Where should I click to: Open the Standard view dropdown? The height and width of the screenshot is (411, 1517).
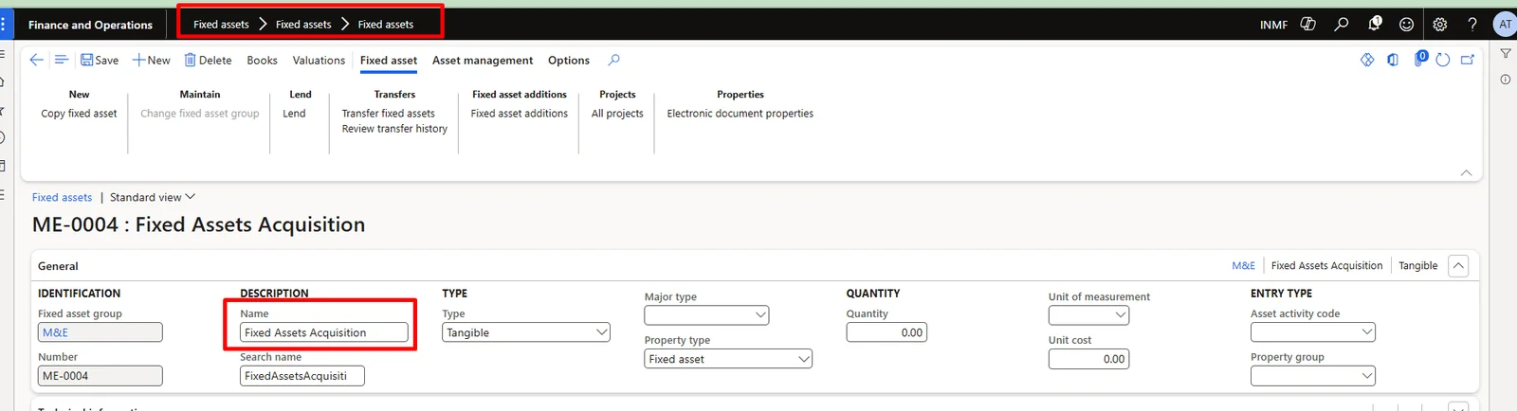click(x=152, y=197)
